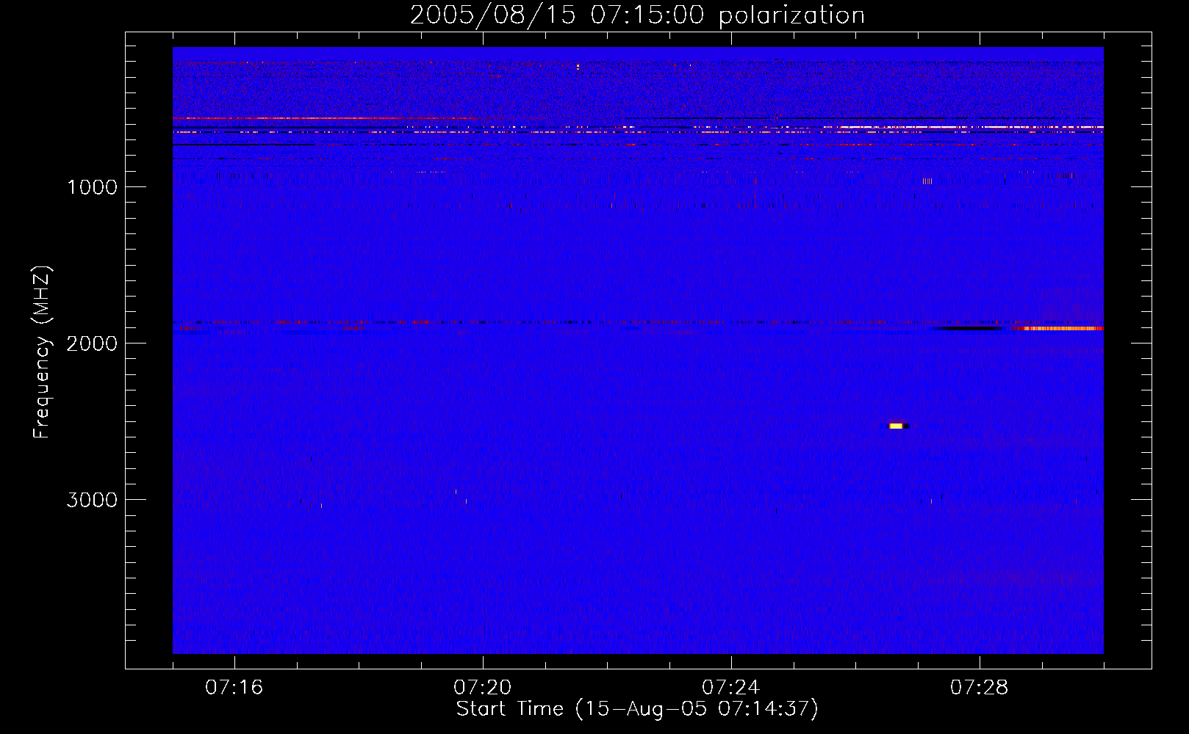Click the "Frequency (MHZ)" axis label
Screen dimensions: 1189x734
42,352
